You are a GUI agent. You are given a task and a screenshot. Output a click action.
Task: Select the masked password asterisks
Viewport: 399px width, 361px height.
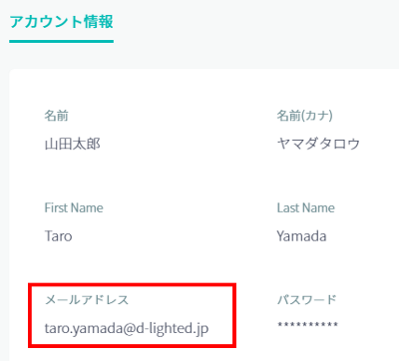[308, 325]
